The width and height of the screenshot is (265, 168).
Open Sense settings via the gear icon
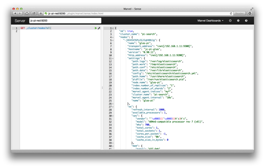[x=238, y=21]
